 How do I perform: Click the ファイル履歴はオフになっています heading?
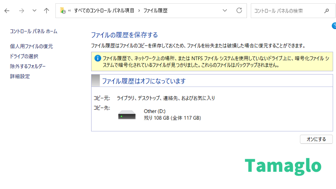(144, 81)
